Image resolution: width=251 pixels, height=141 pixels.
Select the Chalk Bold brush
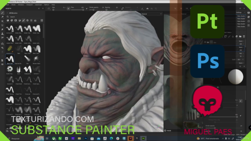pyautogui.click(x=19, y=80)
